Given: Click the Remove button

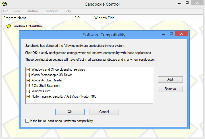Looking at the screenshot, I should 170,89.
